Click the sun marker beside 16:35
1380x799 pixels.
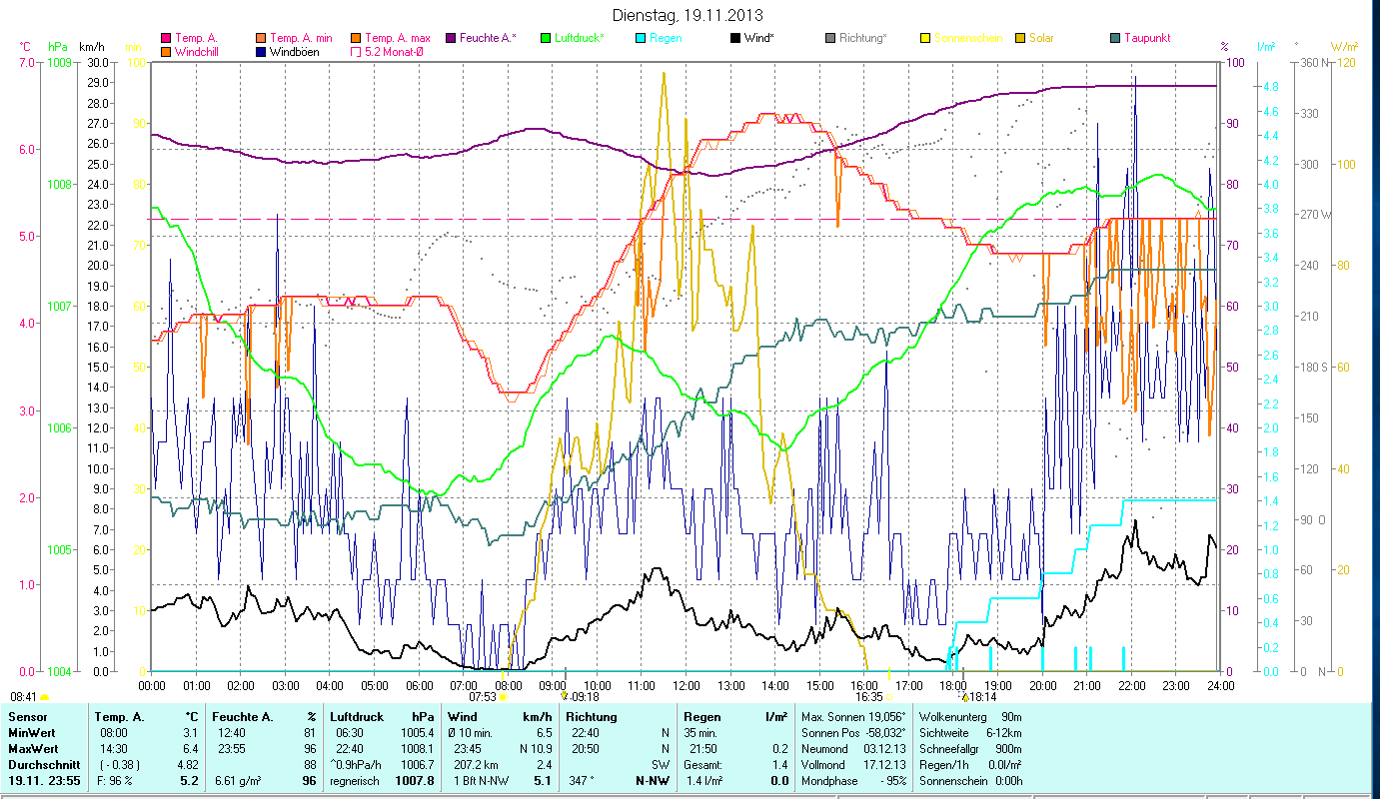coord(890,697)
